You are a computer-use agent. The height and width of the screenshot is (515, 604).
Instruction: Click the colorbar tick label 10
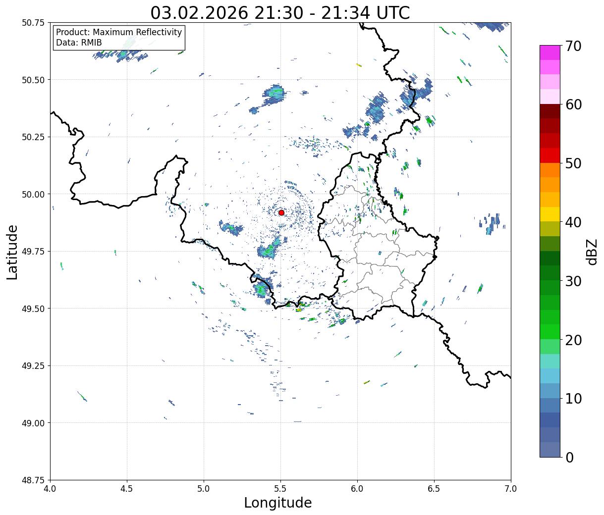(x=573, y=399)
